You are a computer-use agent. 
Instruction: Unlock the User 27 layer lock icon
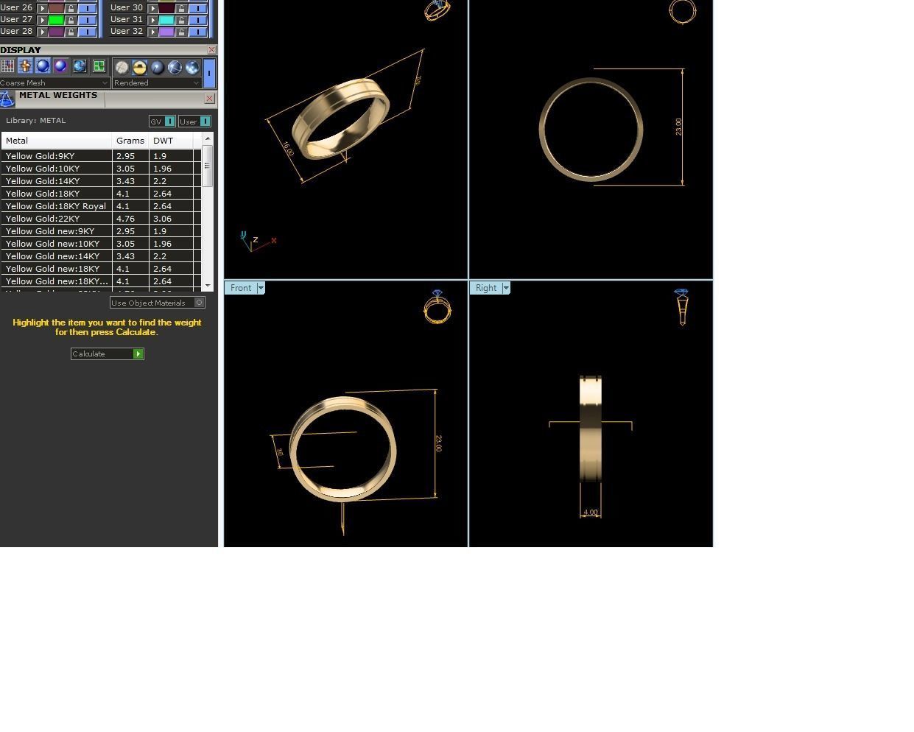click(71, 20)
